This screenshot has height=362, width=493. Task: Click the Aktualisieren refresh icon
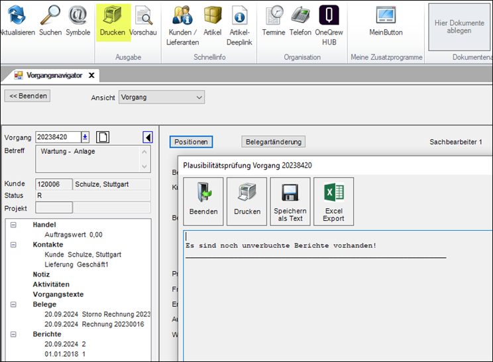[16, 16]
